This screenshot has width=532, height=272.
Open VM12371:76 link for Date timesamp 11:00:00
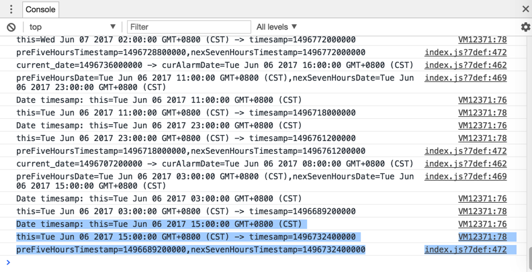tap(482, 99)
